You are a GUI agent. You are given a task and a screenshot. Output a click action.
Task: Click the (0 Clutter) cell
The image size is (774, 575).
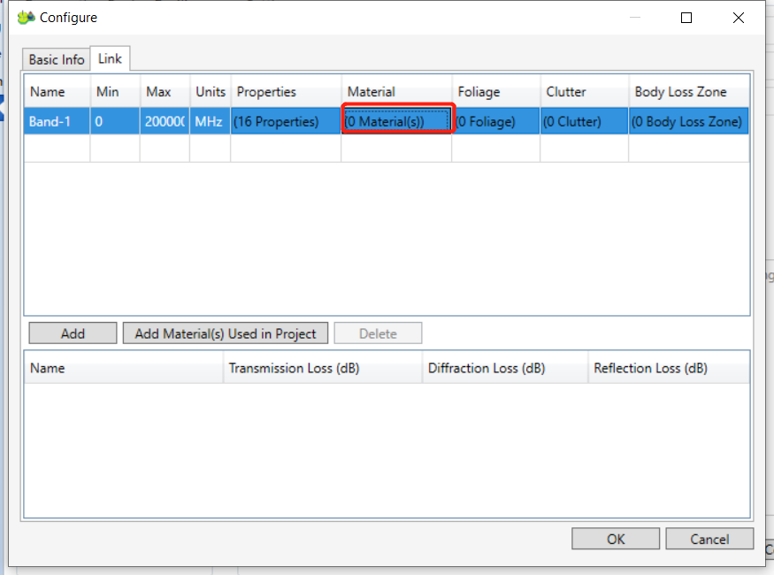click(x=584, y=121)
